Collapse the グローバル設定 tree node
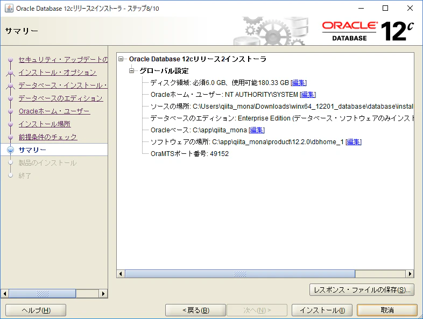 point(132,71)
